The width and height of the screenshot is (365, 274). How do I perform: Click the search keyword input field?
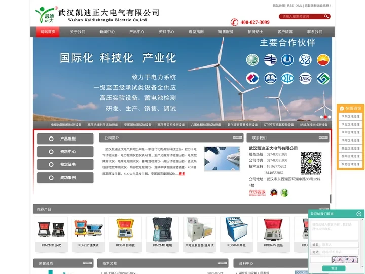click(x=302, y=16)
